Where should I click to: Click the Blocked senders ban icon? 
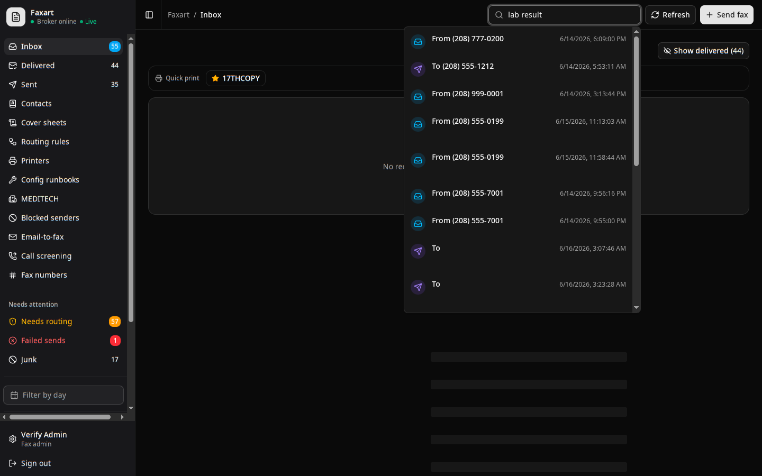click(x=13, y=218)
